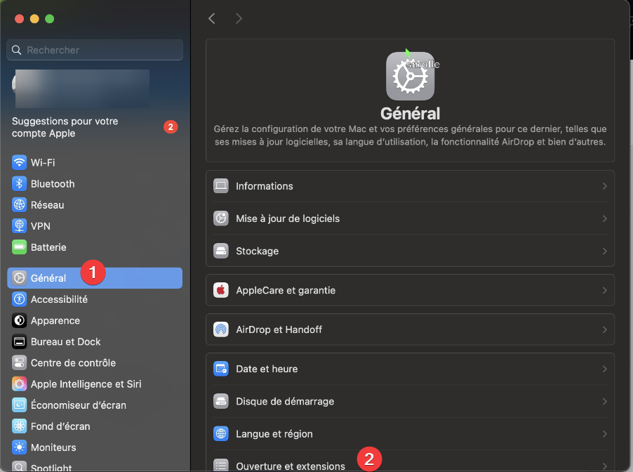Click the "AirDrop et Handoff" label

[x=279, y=329]
